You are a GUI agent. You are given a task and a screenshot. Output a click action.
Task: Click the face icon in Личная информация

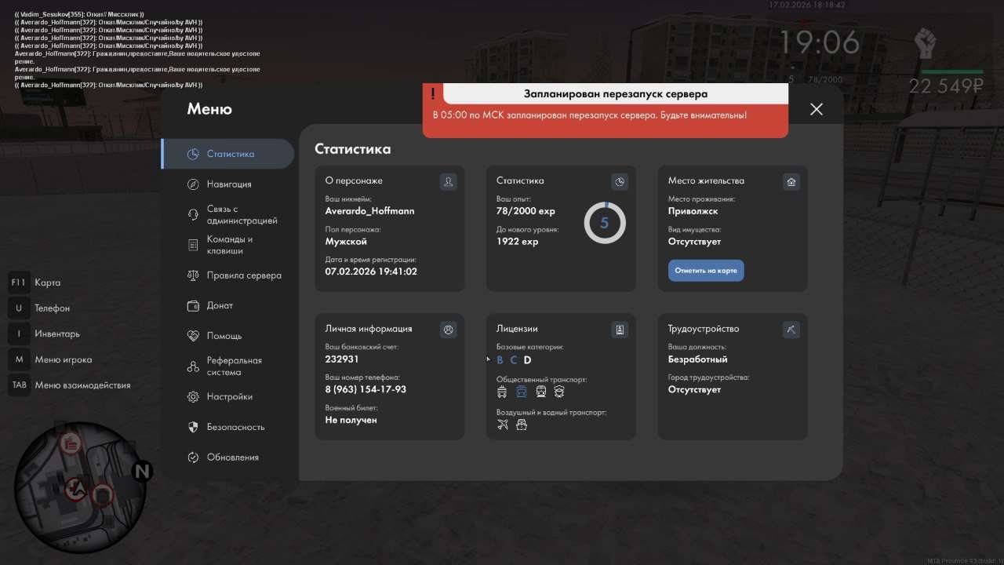pos(448,330)
